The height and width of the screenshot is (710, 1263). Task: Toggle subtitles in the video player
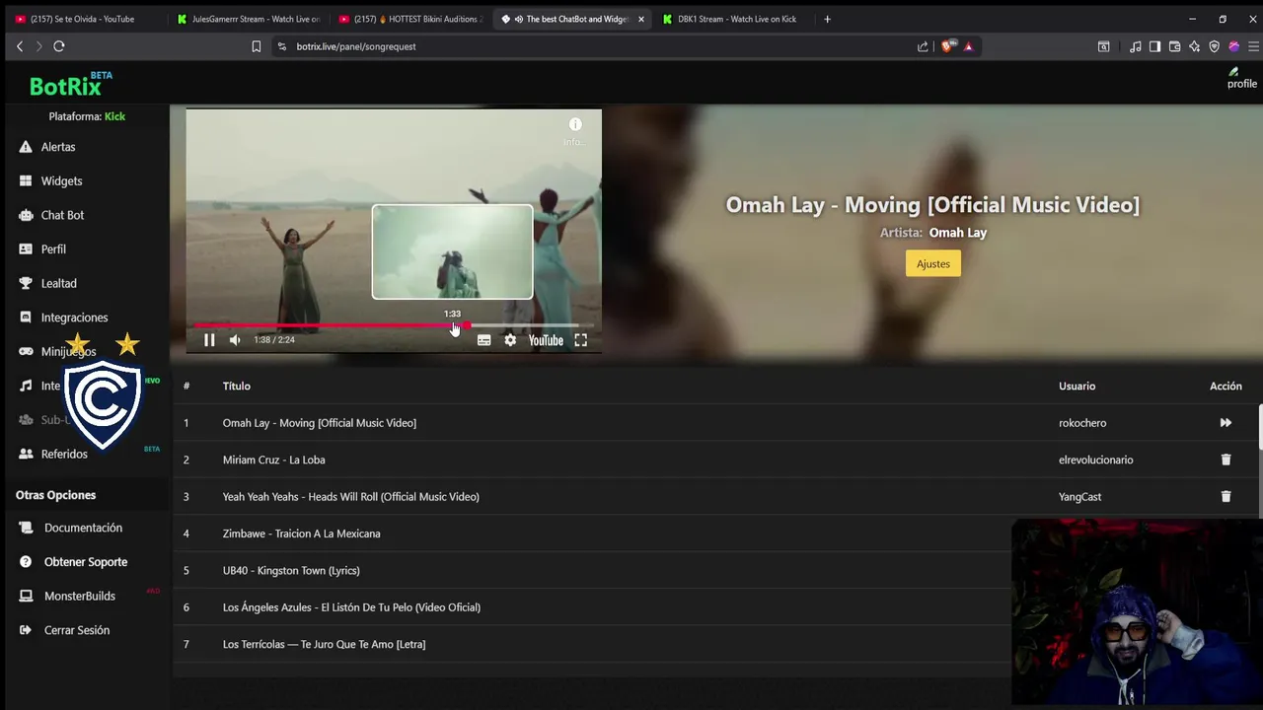[x=483, y=340]
